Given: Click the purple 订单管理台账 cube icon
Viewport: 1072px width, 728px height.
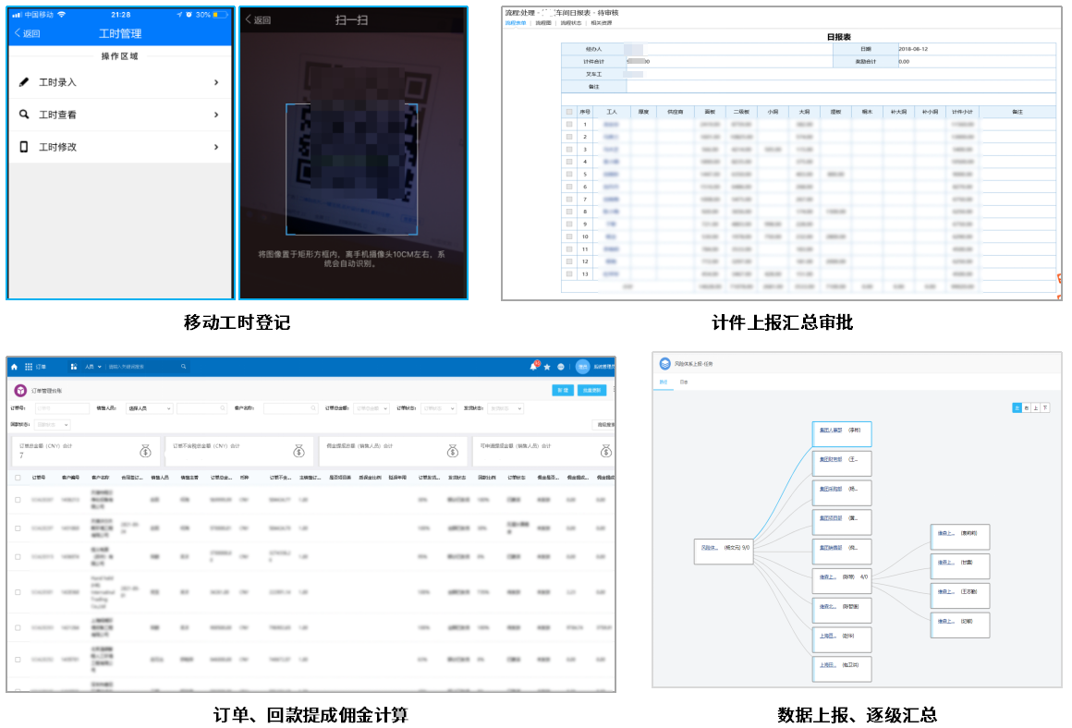Looking at the screenshot, I should pyautogui.click(x=20, y=390).
